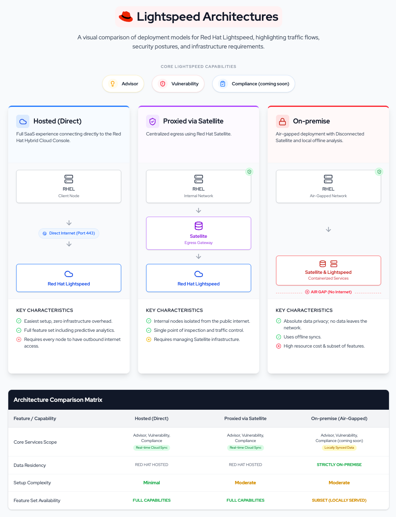Click 'Lightspeed Architectures' page title
Screen dimensions: 396x517
tap(208, 17)
